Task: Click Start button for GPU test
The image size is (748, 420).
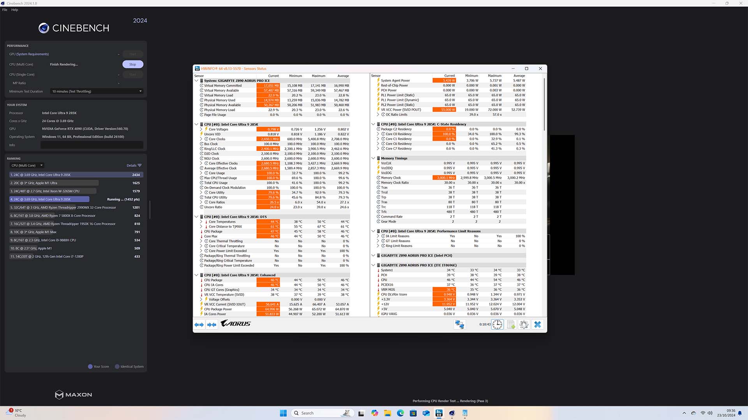Action: 133,54
